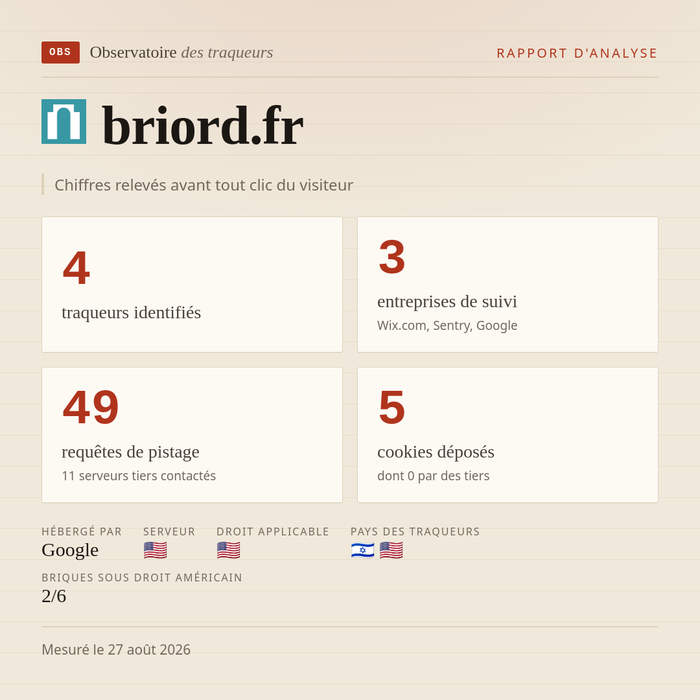Click the Mesuré le 27 août 2026 date
The width and height of the screenshot is (700, 700).
116,649
